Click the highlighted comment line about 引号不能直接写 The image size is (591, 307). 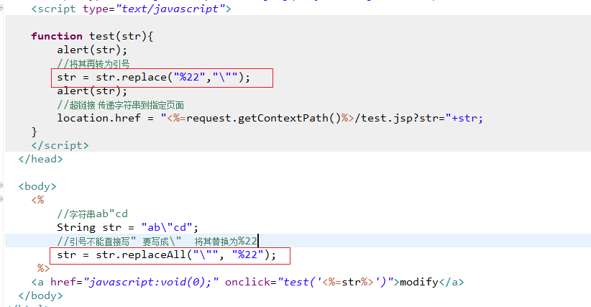pos(157,241)
